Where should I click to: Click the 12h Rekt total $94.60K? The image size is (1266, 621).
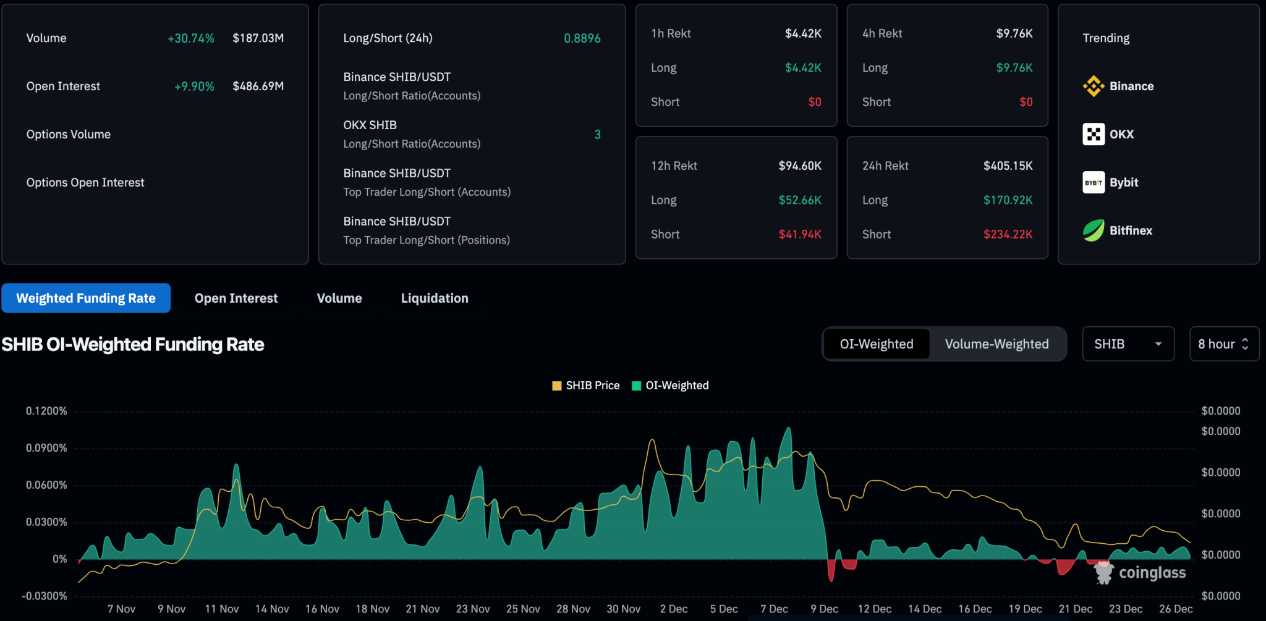pos(800,166)
